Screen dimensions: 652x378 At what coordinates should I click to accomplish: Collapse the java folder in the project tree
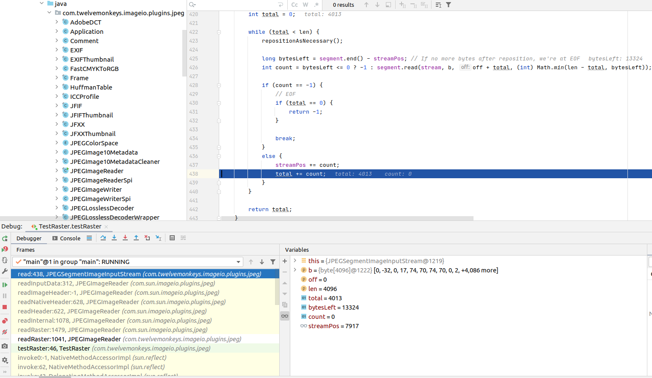tap(41, 3)
